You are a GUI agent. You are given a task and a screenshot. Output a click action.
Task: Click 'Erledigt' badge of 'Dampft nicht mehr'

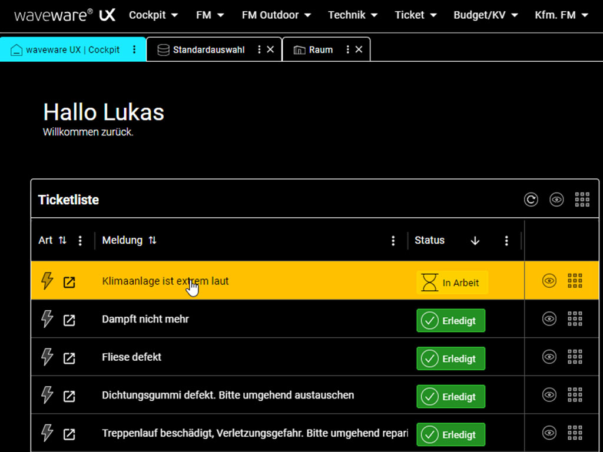tap(451, 321)
